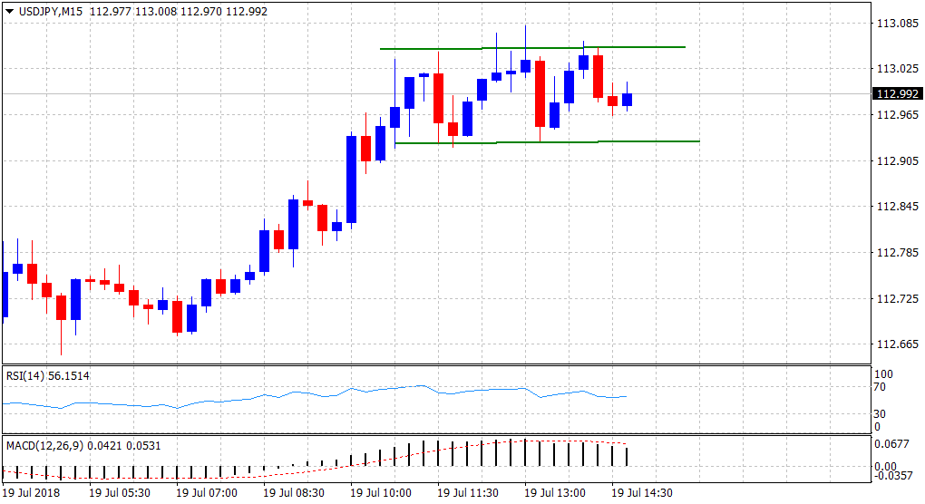The image size is (925, 504).
Task: Click the 112.665 price axis label
Action: pos(898,344)
